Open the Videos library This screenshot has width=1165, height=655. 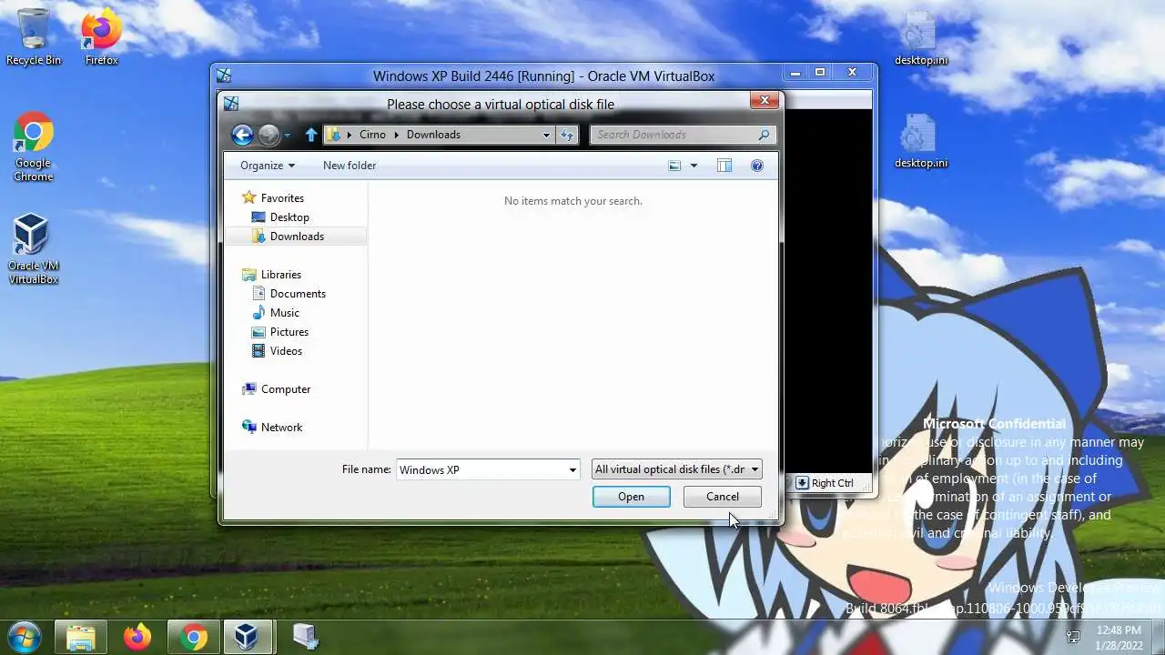(286, 351)
